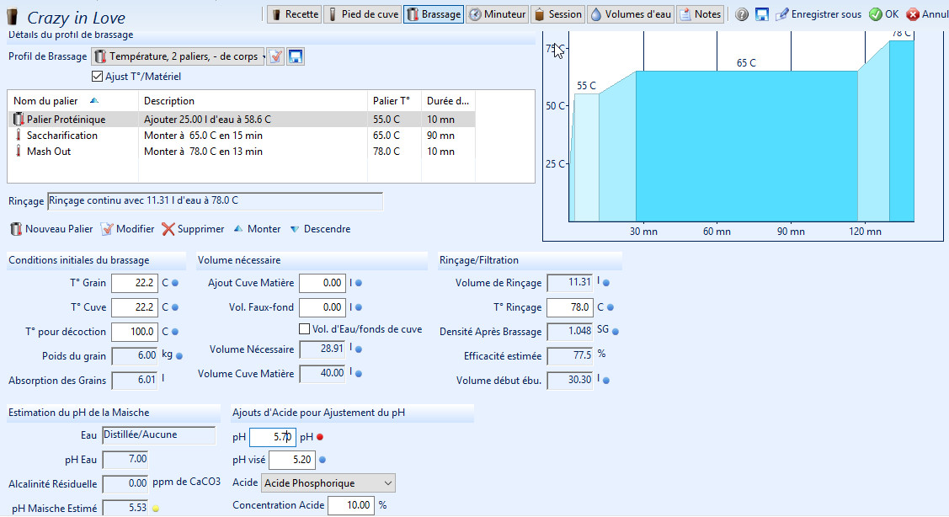Move step up with Monter arrow
The image size is (949, 517).
pos(238,229)
